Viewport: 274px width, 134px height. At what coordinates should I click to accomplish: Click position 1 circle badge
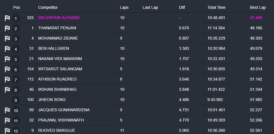click(16, 18)
